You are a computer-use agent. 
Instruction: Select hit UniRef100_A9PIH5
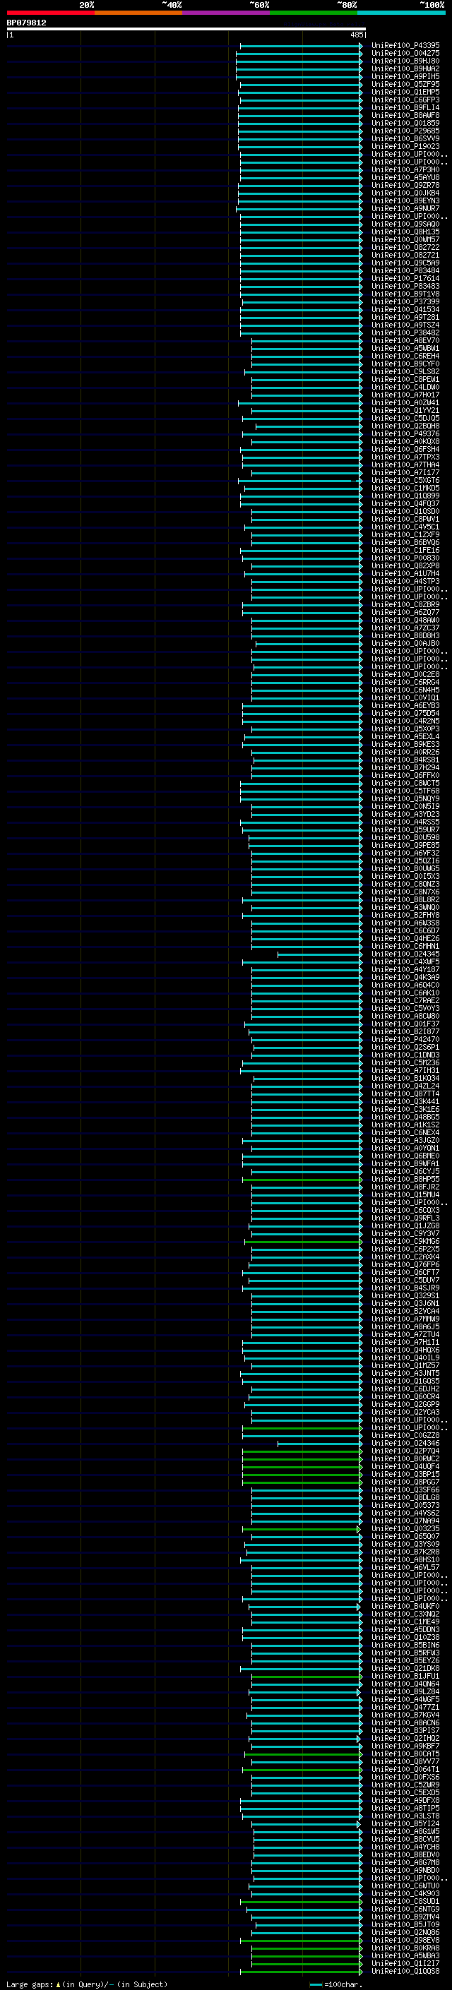click(405, 76)
